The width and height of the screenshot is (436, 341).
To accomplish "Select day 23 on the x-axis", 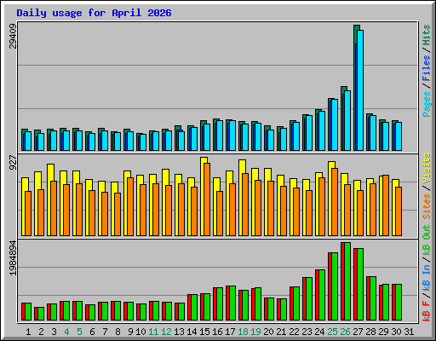I will tap(307, 332).
